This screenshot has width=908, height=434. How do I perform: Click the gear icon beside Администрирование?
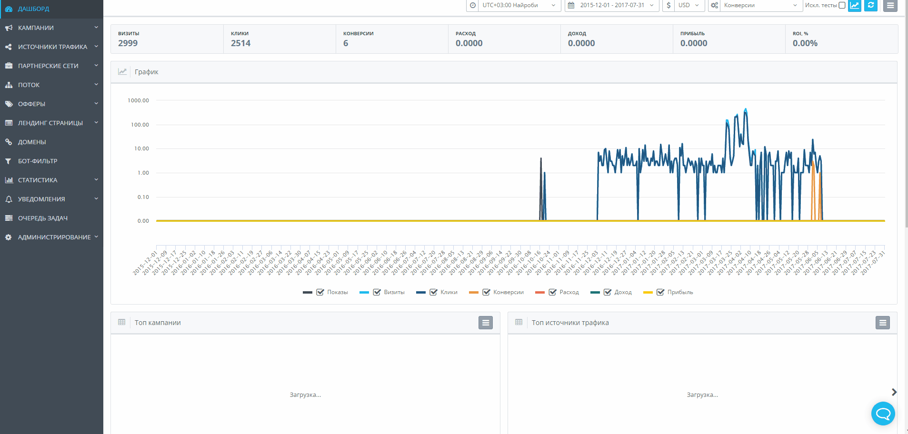[9, 237]
